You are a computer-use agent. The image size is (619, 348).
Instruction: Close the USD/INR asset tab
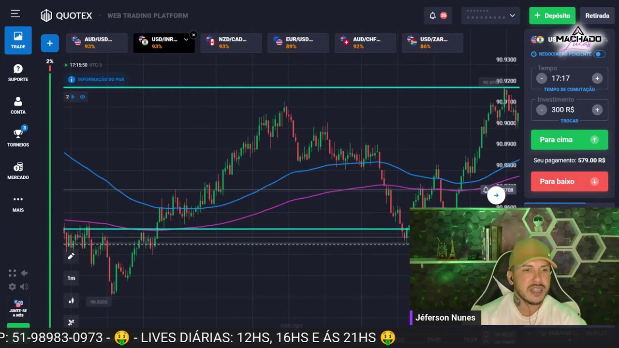pos(193,35)
